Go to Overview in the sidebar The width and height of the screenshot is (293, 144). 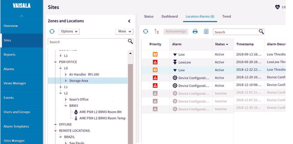[21, 26]
